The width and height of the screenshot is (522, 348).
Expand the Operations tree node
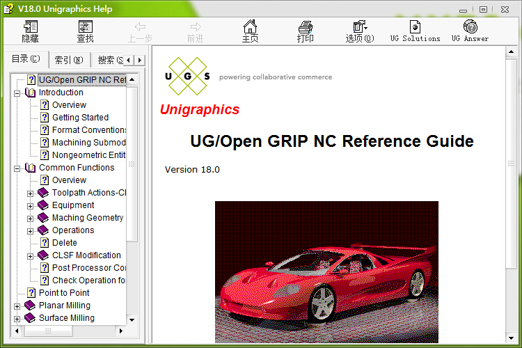tap(31, 230)
